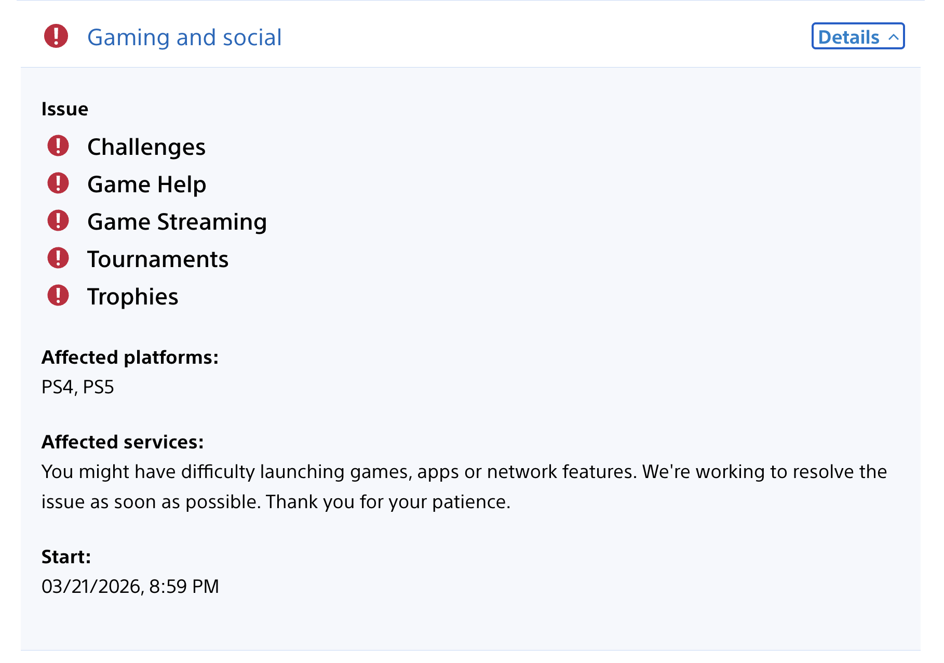Click the Affected services heading

[x=123, y=442]
